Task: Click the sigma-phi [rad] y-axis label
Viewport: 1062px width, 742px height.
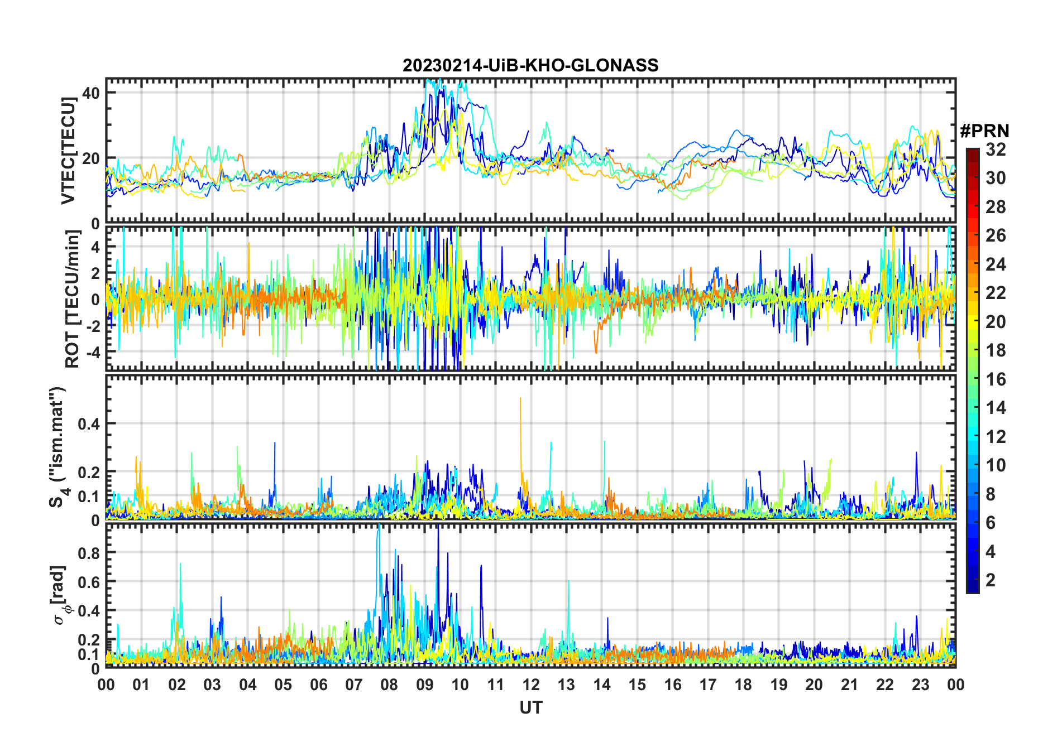Action: pos(60,595)
